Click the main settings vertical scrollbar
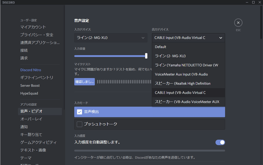The image size is (263, 165). point(261,22)
